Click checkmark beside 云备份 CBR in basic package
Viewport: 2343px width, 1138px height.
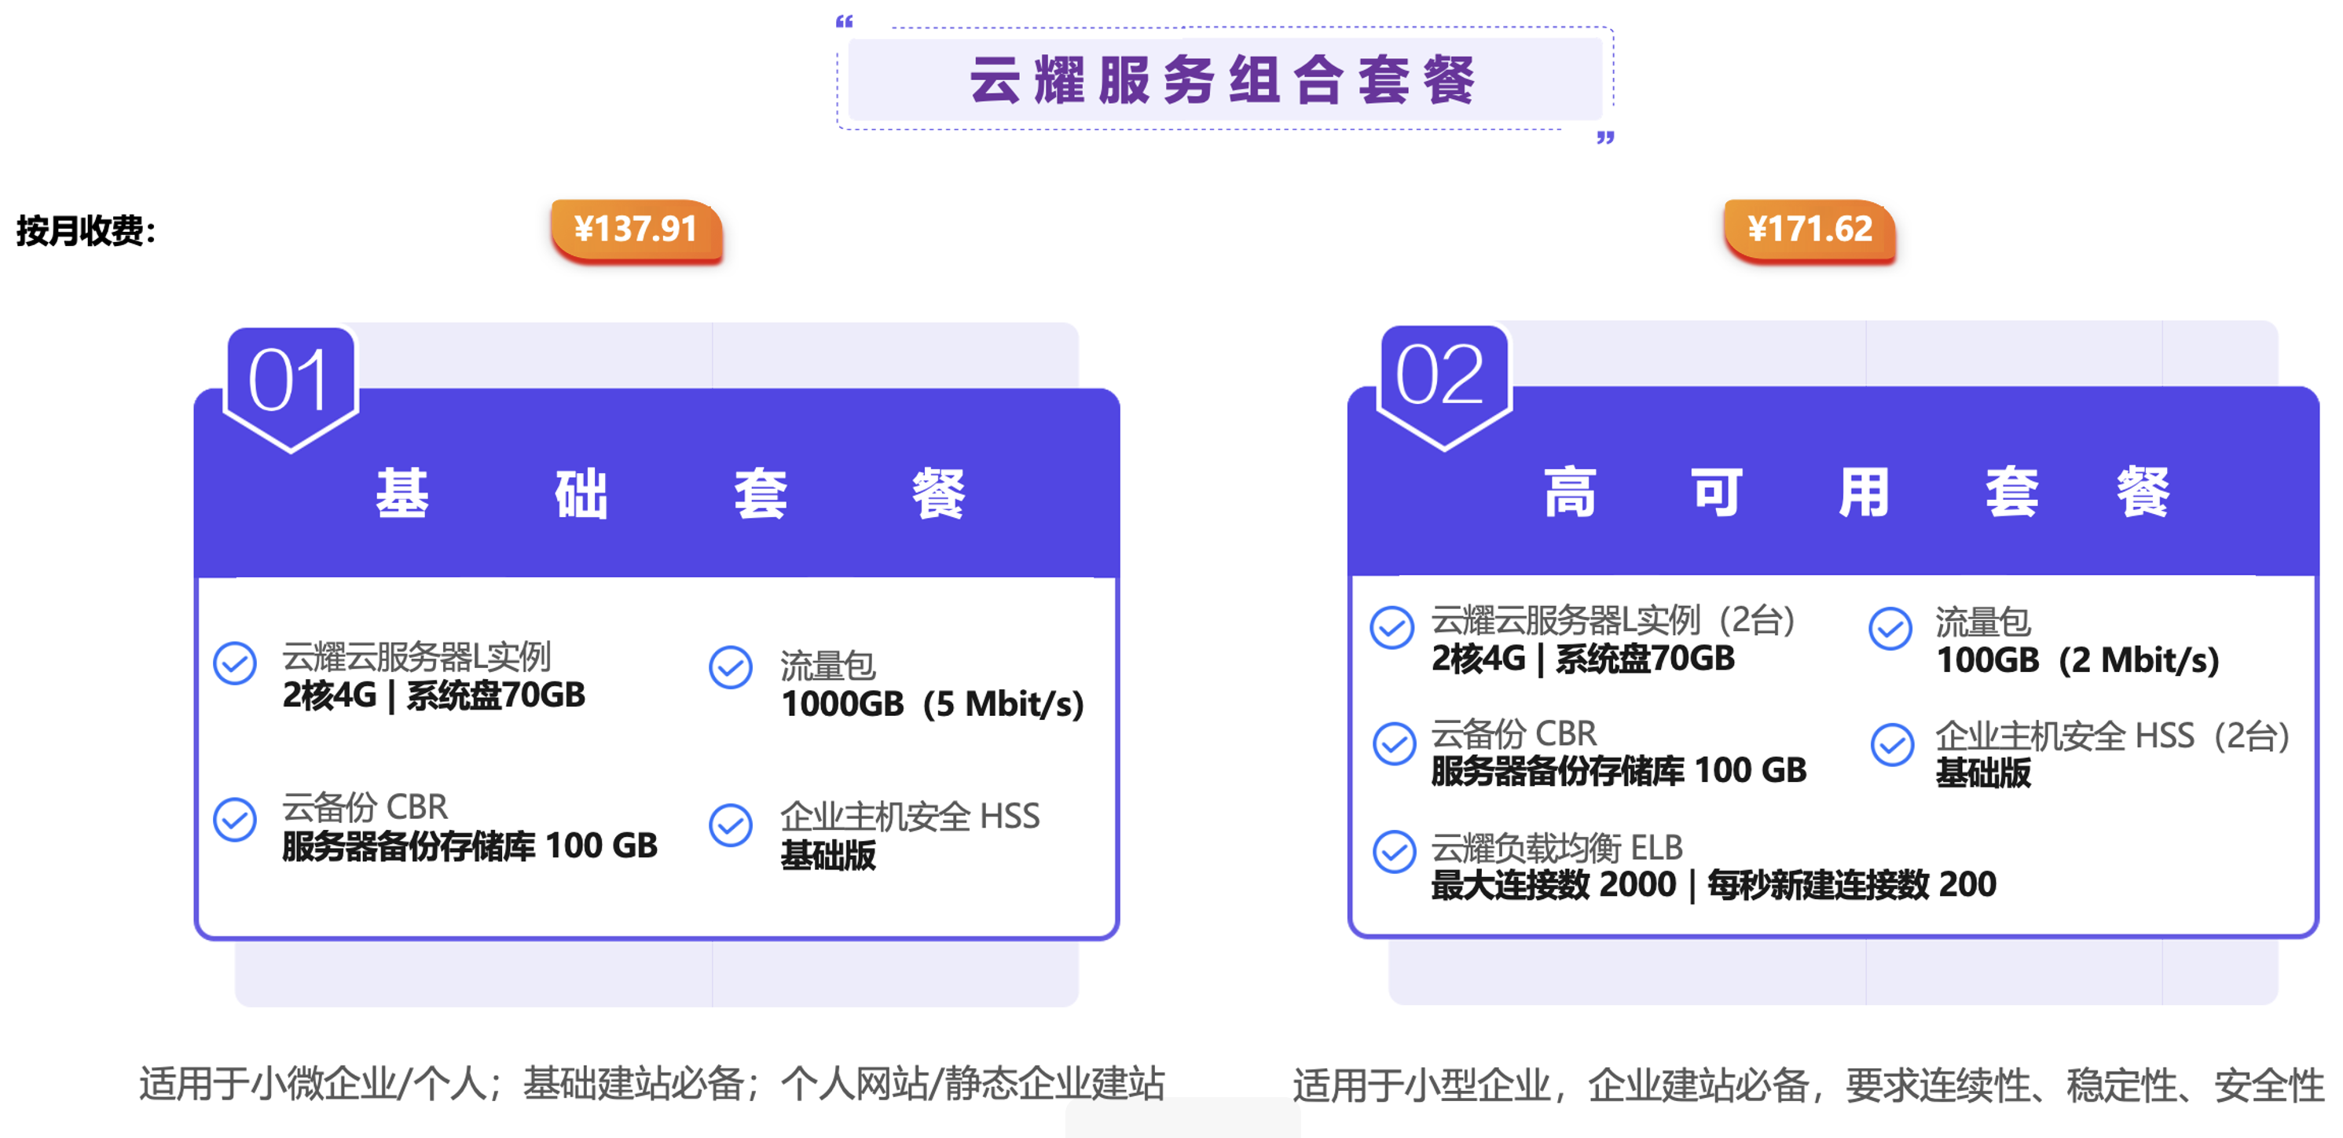(x=235, y=820)
